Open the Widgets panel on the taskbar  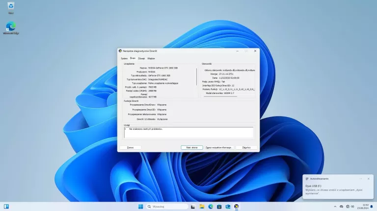pyautogui.click(x=6, y=207)
